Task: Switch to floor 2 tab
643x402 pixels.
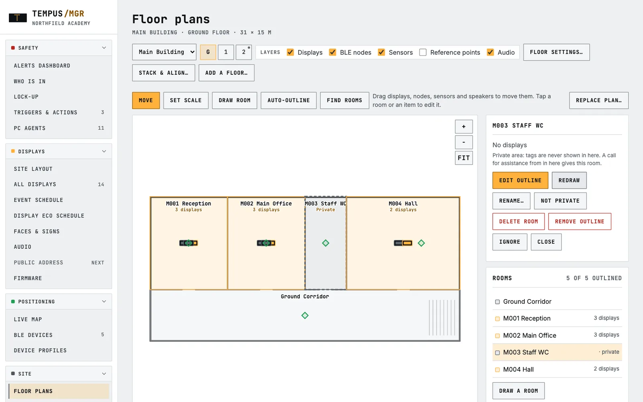Action: 244,52
